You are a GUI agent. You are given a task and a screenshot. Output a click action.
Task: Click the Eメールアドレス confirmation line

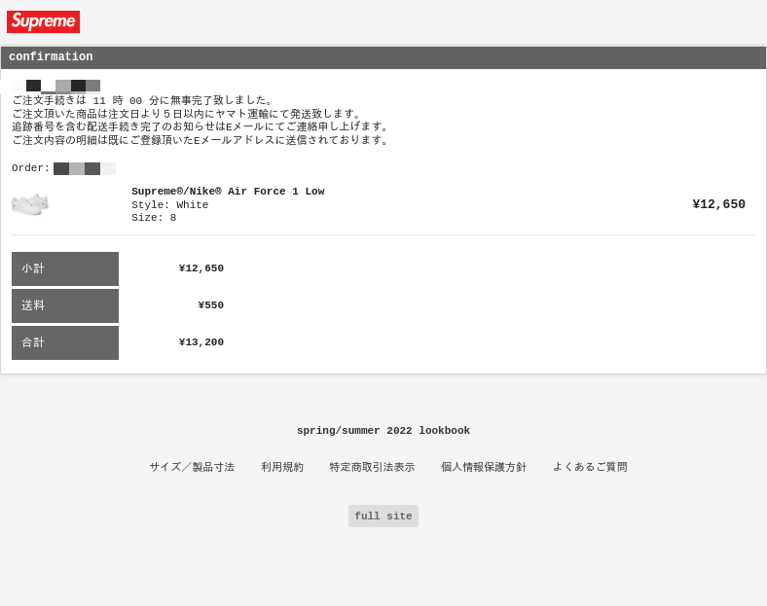click(x=201, y=140)
